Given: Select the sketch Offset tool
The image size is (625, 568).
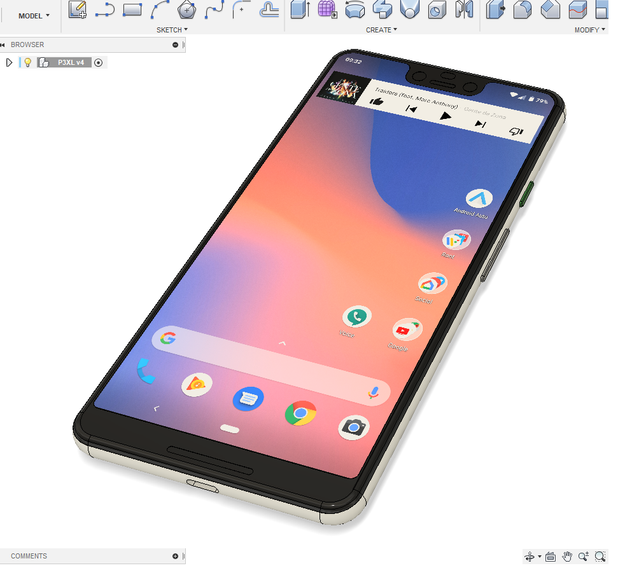Looking at the screenshot, I should tap(269, 10).
